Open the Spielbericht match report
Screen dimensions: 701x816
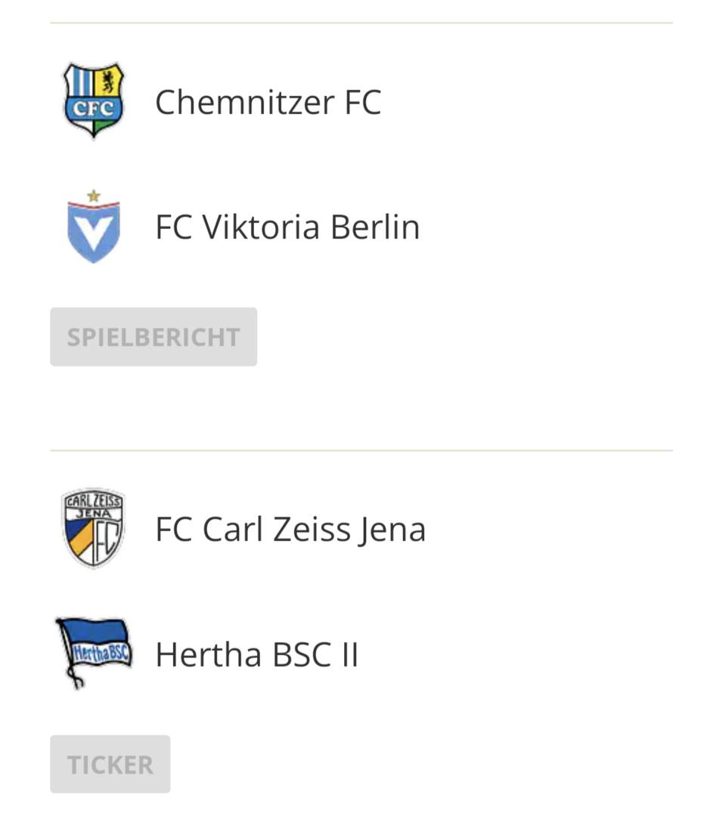tap(154, 337)
